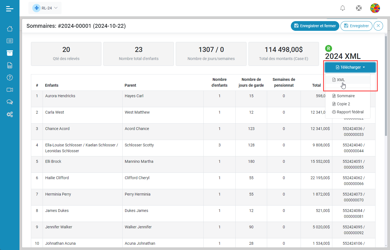Click the help question mark sidebar icon

point(10,77)
